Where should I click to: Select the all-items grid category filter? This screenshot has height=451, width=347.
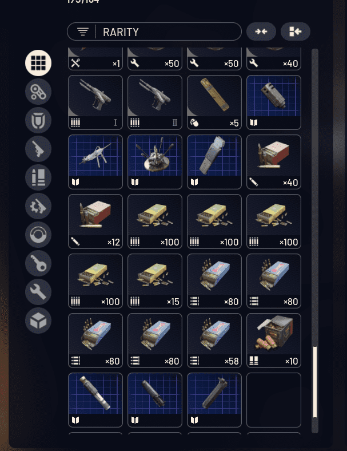(x=38, y=63)
